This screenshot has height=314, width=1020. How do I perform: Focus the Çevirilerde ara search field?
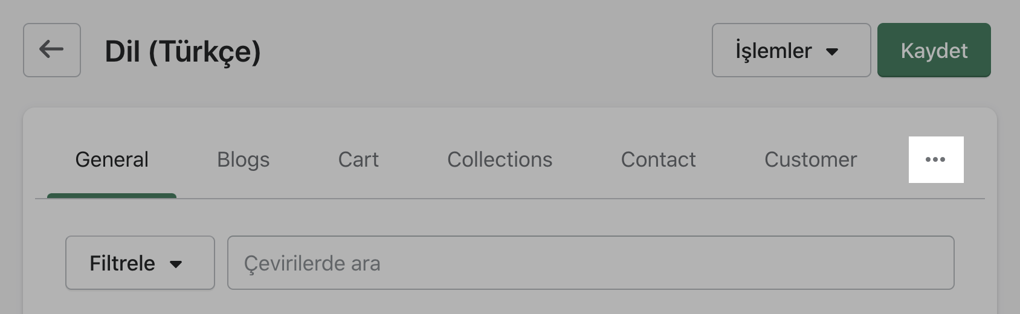590,263
